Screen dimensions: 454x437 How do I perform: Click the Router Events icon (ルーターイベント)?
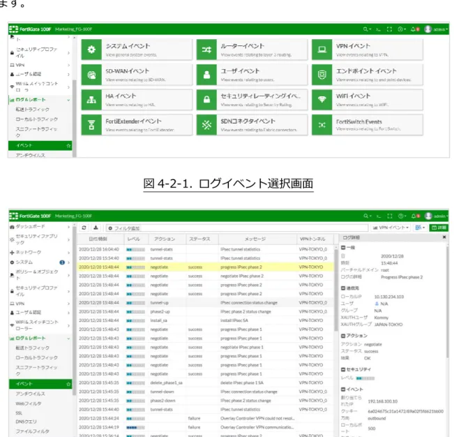click(206, 50)
